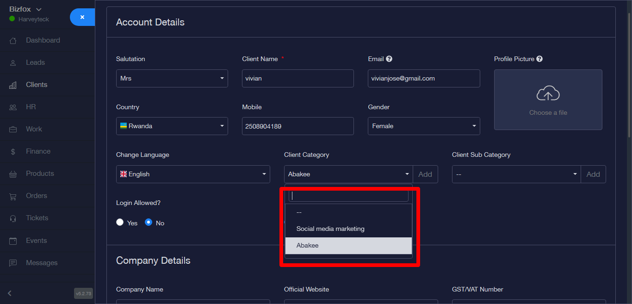Viewport: 632px width, 304px height.
Task: Expand the Gender dropdown
Action: click(423, 126)
